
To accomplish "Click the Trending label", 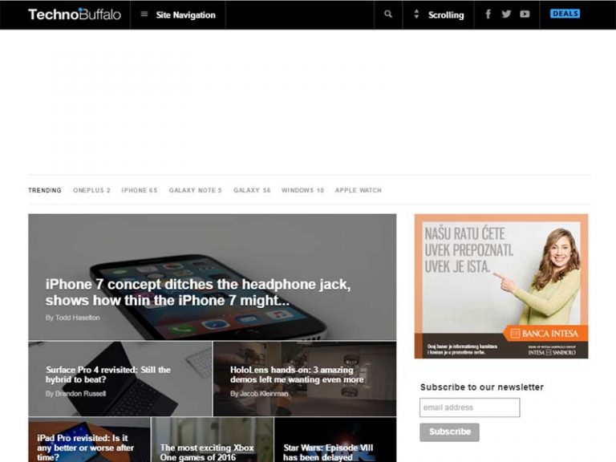I will coord(45,190).
